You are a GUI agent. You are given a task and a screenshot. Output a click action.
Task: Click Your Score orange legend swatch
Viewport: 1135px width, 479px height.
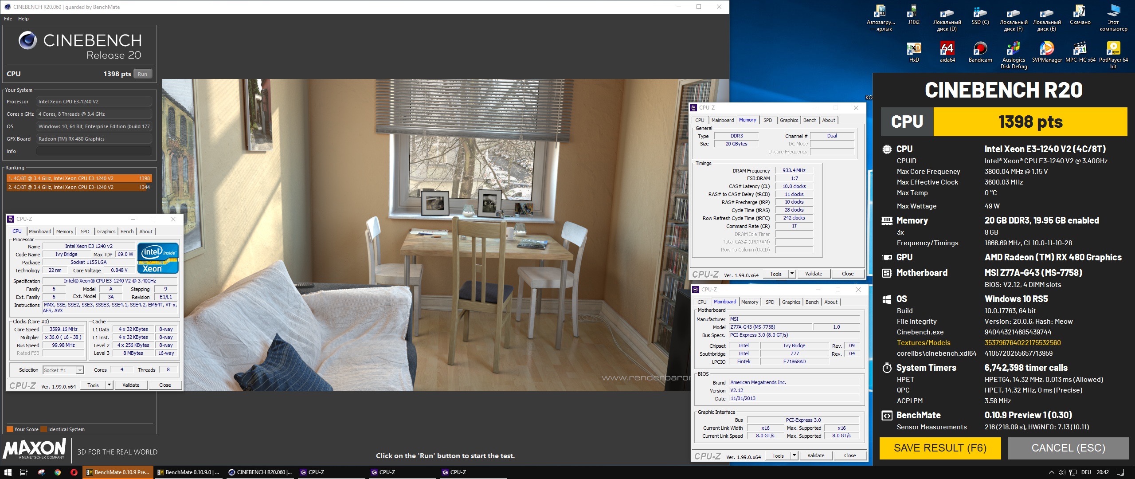point(10,429)
